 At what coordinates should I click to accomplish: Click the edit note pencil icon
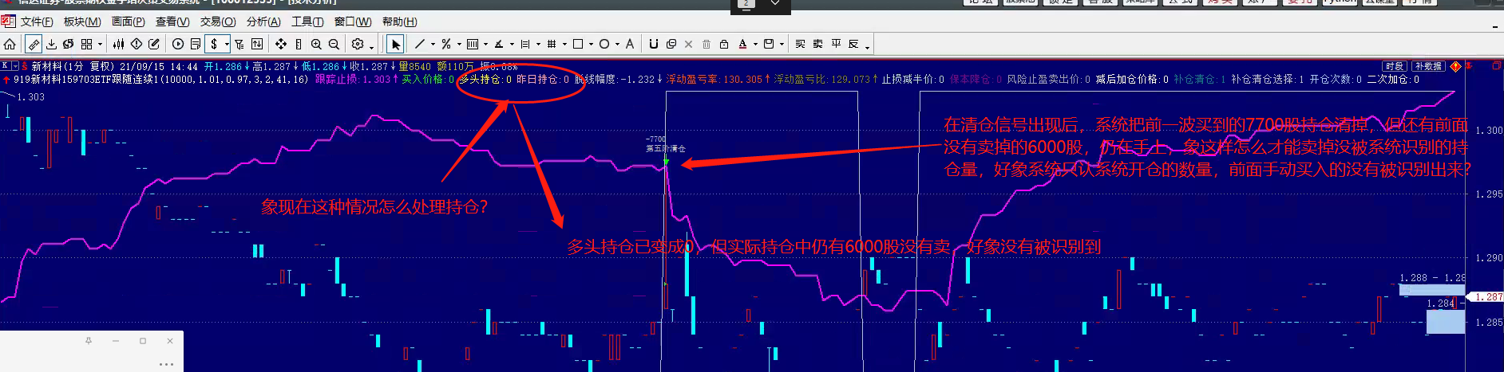[x=154, y=44]
